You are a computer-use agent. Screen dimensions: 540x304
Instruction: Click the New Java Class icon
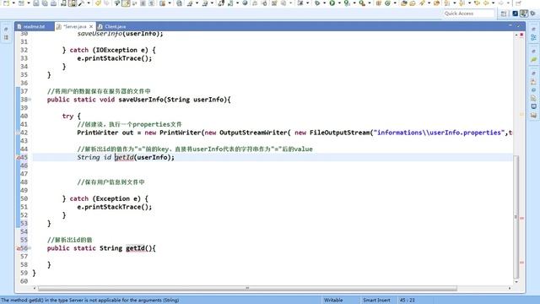click(388, 3)
